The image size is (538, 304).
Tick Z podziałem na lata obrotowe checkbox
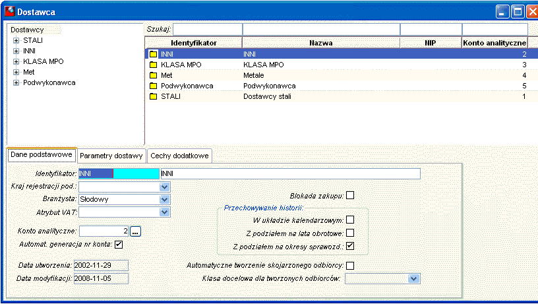click(350, 233)
